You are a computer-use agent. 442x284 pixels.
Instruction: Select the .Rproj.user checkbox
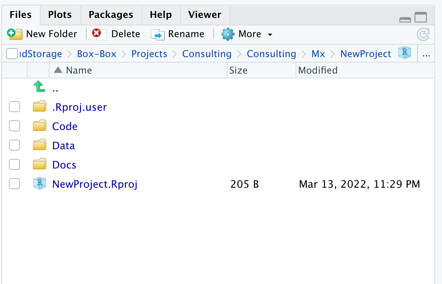(x=14, y=107)
